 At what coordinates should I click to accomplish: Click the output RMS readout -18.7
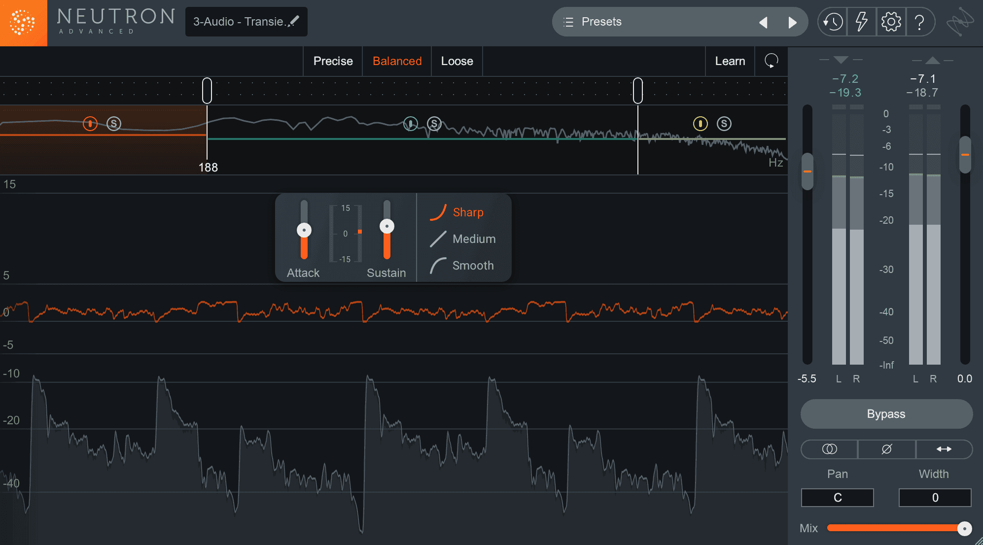pos(922,93)
